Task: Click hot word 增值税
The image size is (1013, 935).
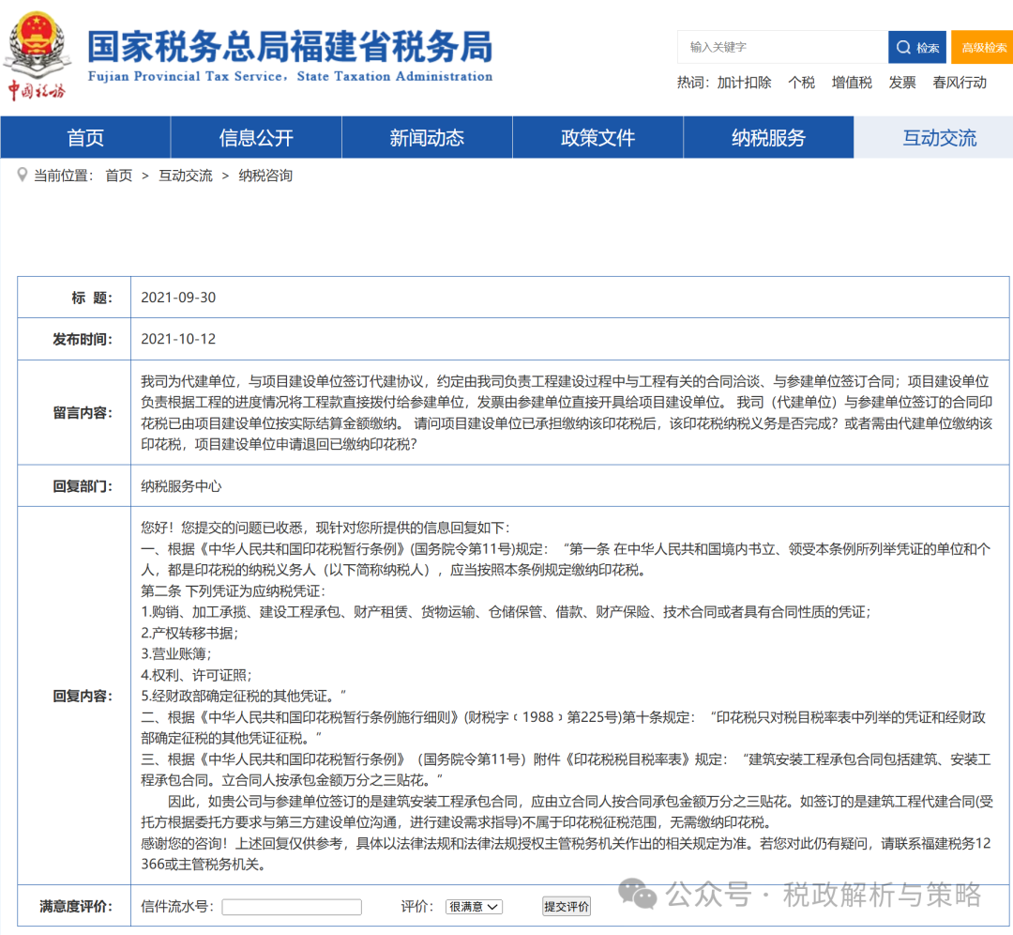Action: (852, 83)
